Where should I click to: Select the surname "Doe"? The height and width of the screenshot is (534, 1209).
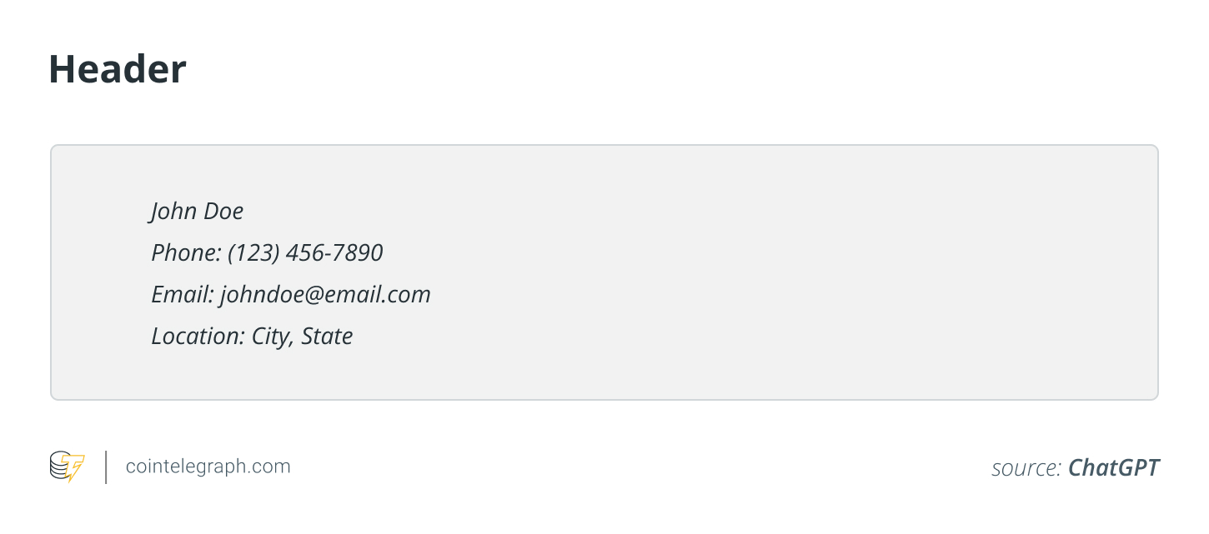pyautogui.click(x=223, y=211)
